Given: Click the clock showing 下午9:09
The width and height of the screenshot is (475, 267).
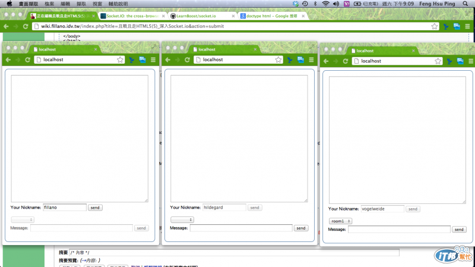Looking at the screenshot, I should pyautogui.click(x=398, y=4).
